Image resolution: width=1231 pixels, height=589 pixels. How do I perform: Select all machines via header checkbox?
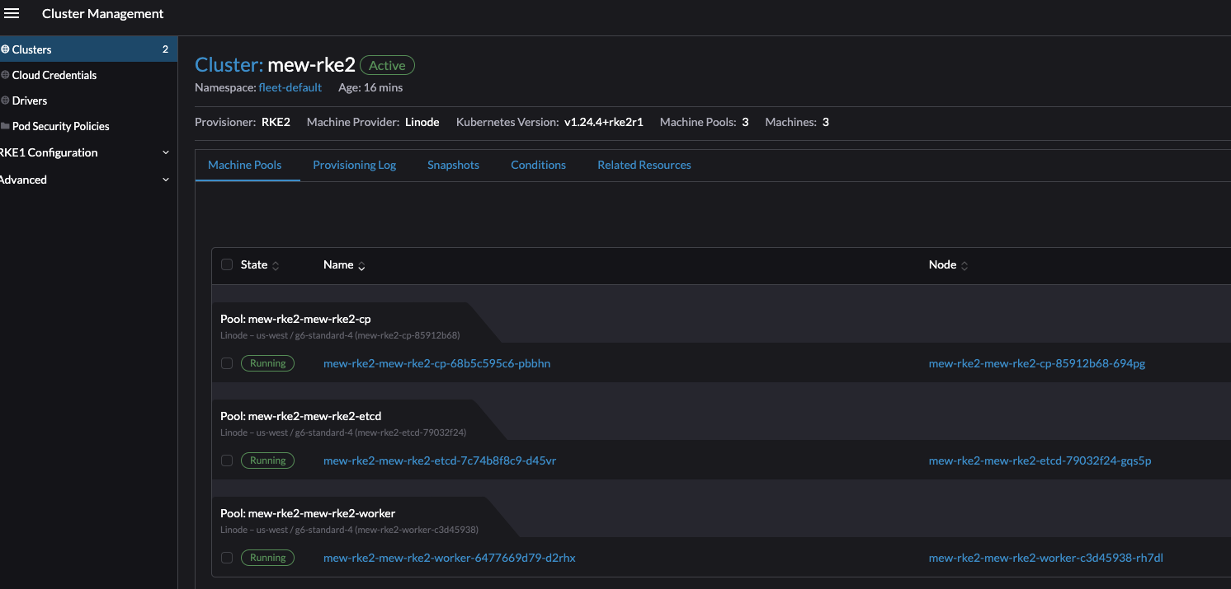pos(227,264)
